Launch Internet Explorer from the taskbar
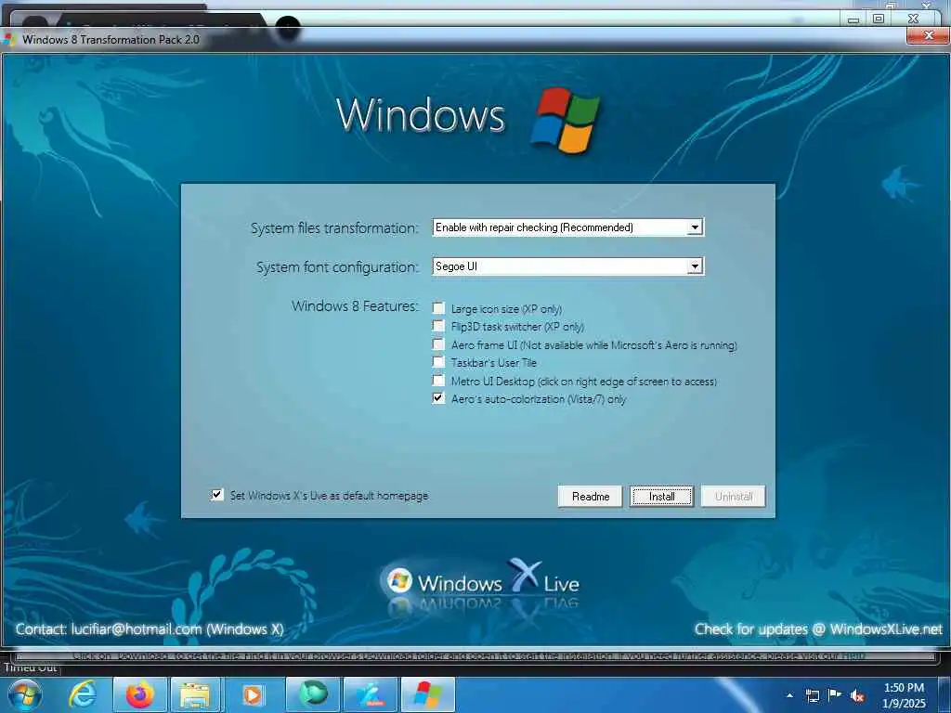 tap(83, 695)
